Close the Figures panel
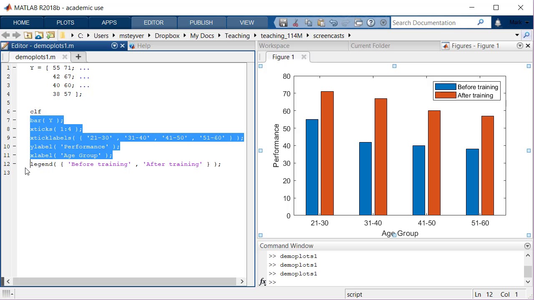Screen dimensions: 534x300 pos(528,46)
